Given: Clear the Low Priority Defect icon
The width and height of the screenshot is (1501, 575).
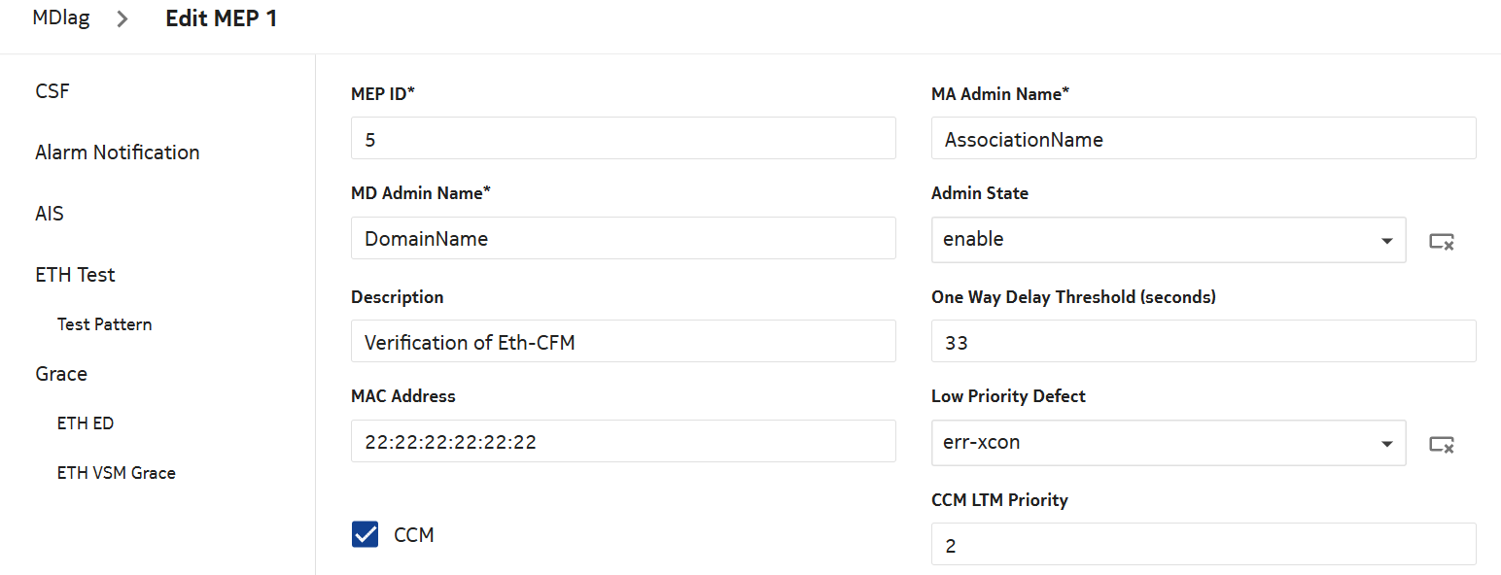Looking at the screenshot, I should pos(1441,444).
